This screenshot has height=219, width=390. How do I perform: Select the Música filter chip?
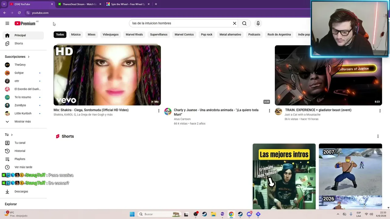[76, 35]
